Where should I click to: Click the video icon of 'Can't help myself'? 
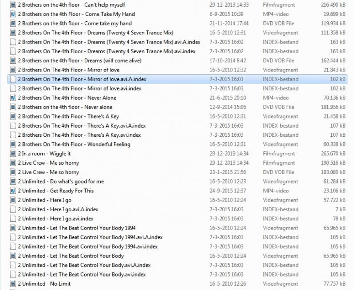click(13, 5)
